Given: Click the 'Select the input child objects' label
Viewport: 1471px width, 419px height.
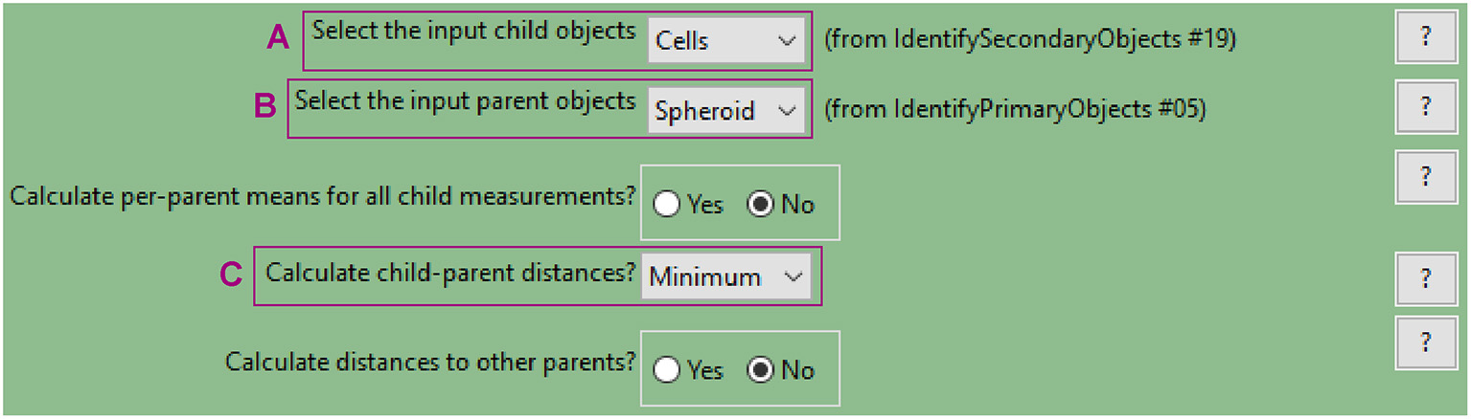Looking at the screenshot, I should 473,31.
